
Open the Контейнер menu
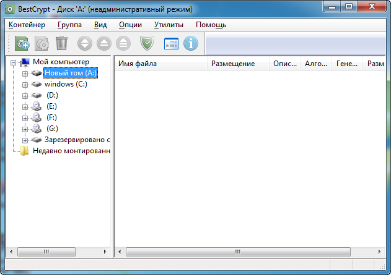[x=27, y=25]
